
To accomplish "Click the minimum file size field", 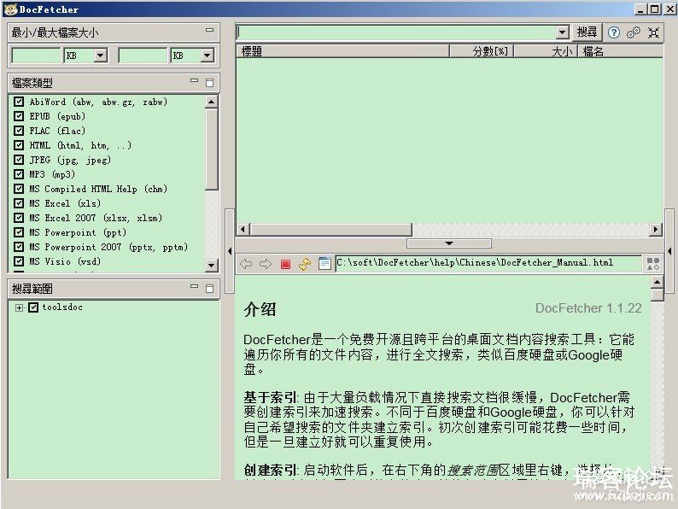I will (37, 56).
